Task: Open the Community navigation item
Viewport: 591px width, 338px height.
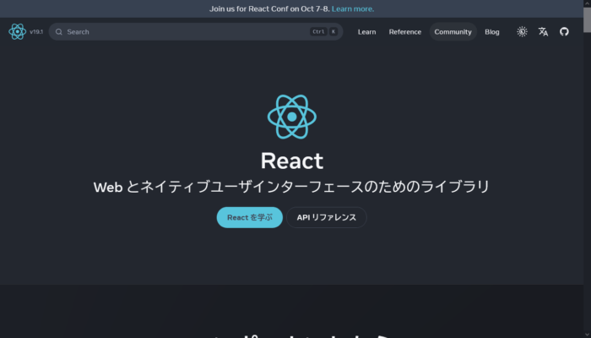Action: pos(453,32)
